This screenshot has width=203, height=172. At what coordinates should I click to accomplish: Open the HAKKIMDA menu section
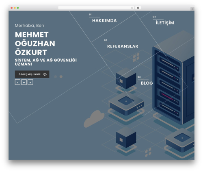104,21
